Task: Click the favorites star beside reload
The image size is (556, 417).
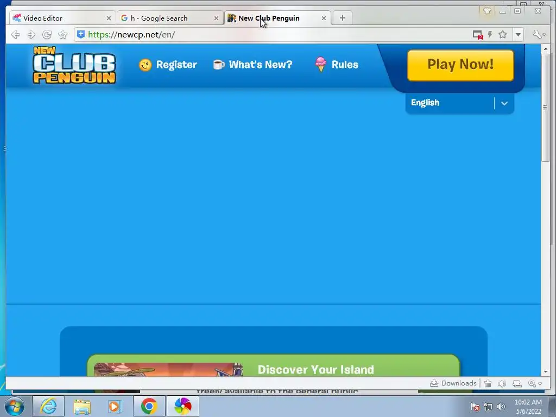Action: click(x=63, y=35)
